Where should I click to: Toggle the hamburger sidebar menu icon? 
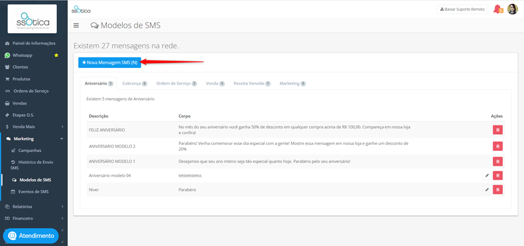click(x=76, y=25)
